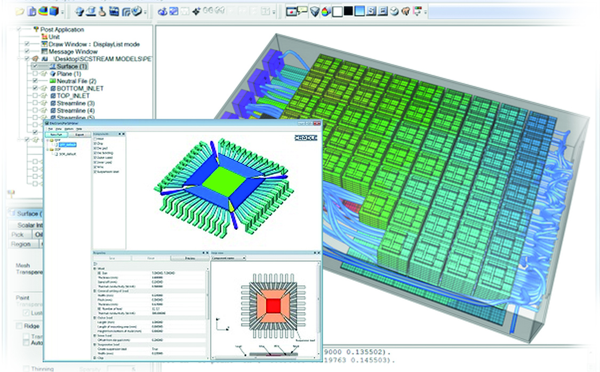Viewport: 600px width, 372px height.
Task: Click the film clapper animation toolbar icon
Action: [114, 12]
